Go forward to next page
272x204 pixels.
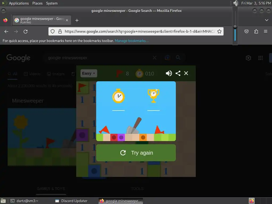(16, 31)
